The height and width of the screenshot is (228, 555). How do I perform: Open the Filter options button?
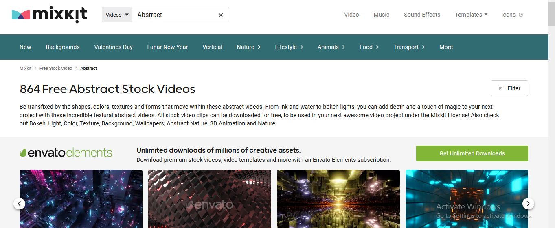(509, 88)
